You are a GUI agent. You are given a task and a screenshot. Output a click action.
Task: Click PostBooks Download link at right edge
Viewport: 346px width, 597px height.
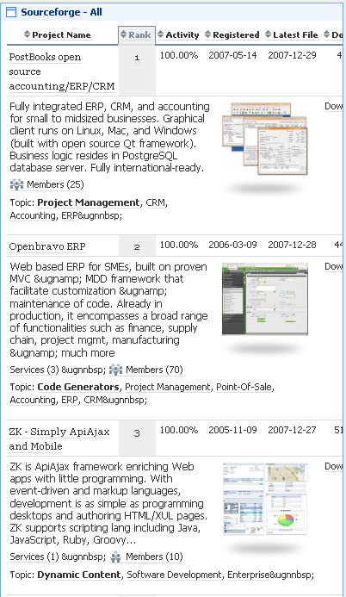334,106
